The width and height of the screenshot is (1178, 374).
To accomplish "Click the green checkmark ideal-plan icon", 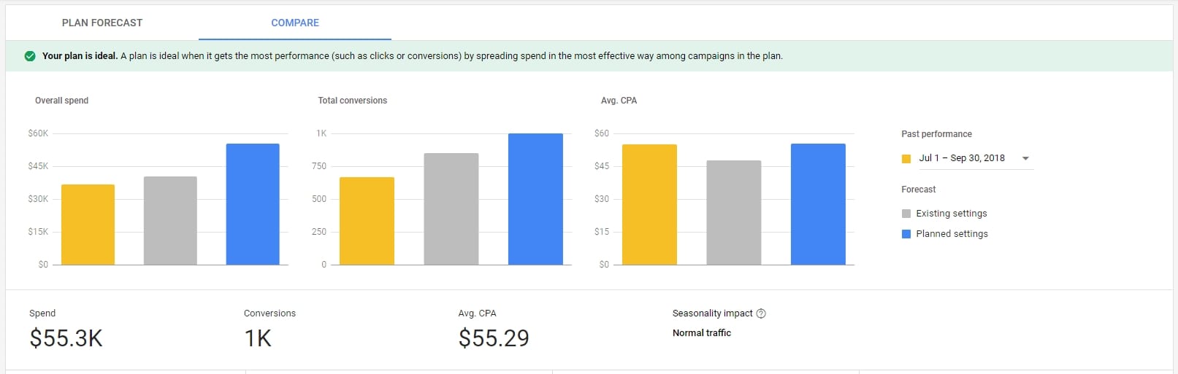I will (x=30, y=56).
